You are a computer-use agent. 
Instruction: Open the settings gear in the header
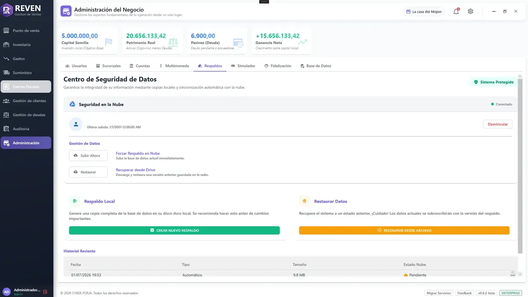[470, 11]
